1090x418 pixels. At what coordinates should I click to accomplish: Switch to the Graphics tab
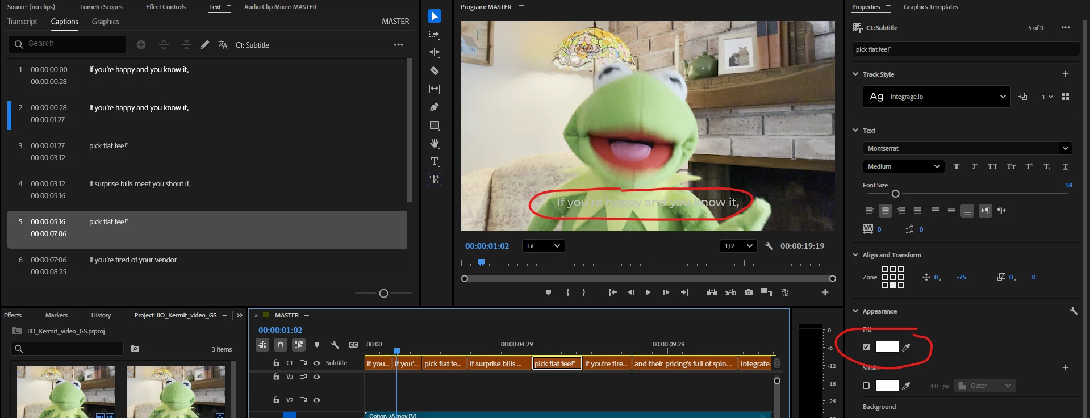click(106, 22)
